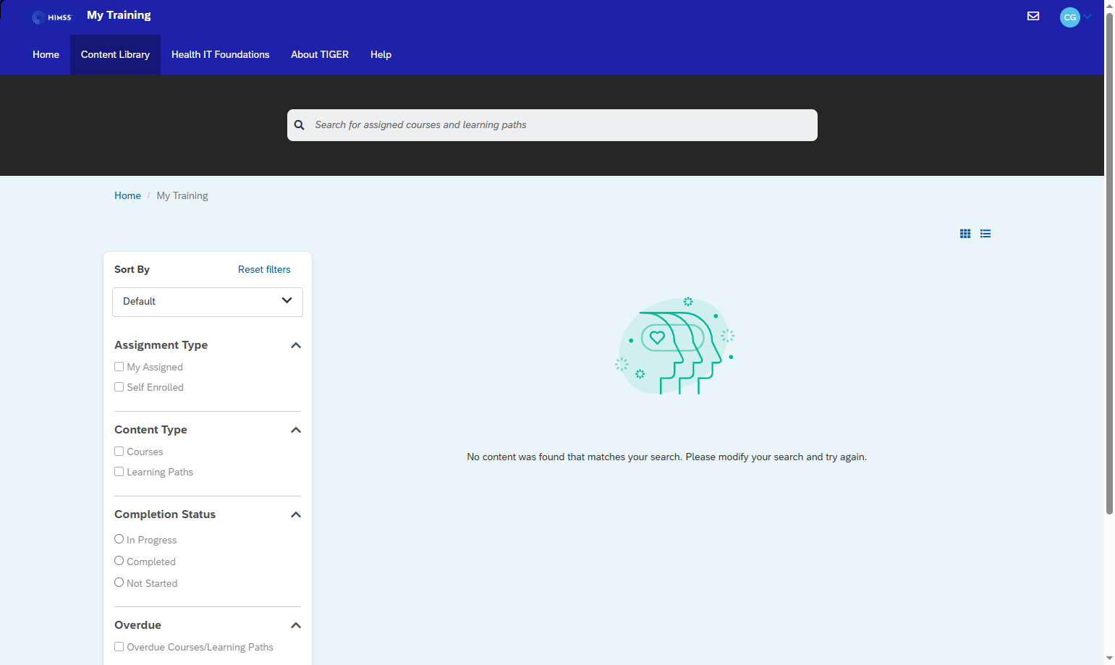Open the Sort By Default dropdown
The width and height of the screenshot is (1115, 665).
coord(208,302)
